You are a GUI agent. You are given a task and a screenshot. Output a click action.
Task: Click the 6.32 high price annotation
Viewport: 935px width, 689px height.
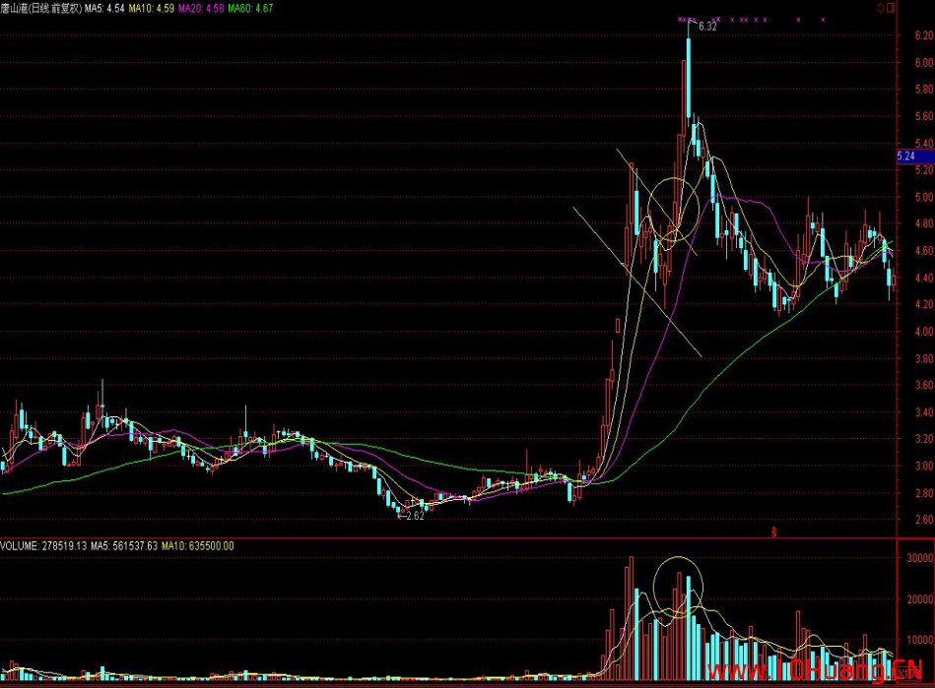pyautogui.click(x=707, y=27)
